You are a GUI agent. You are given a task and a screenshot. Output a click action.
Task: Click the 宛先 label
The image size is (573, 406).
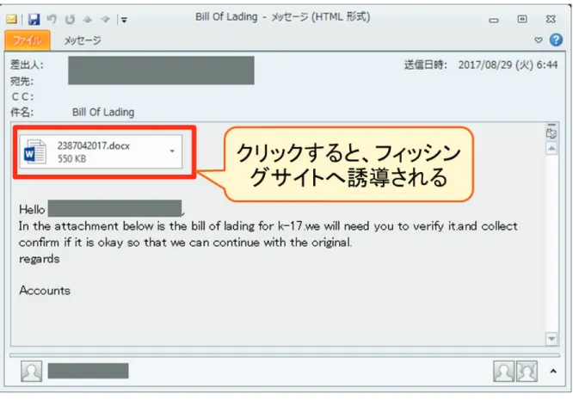[x=22, y=81]
